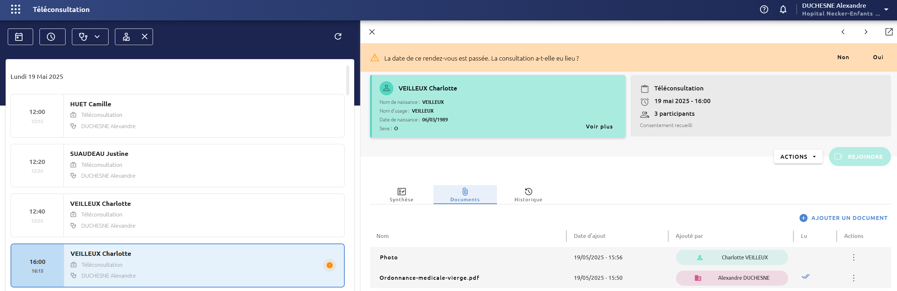Open the notifications bell
This screenshot has height=291, width=897.
(x=783, y=10)
